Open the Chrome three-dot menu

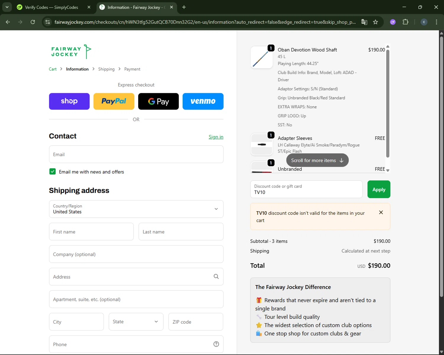[436, 22]
